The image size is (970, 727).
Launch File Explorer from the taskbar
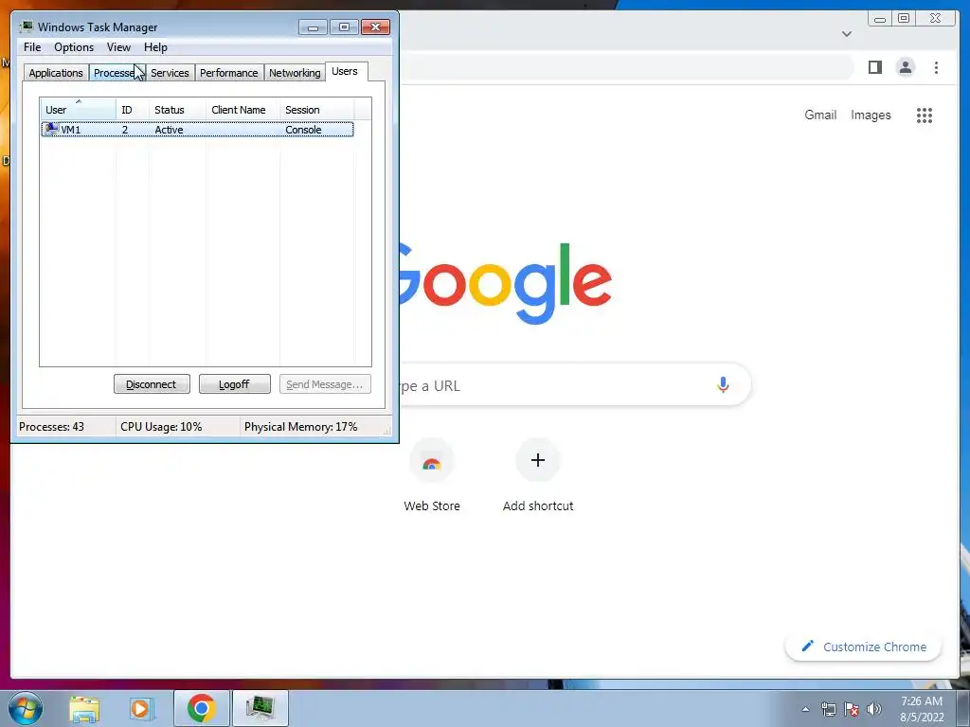tap(84, 709)
